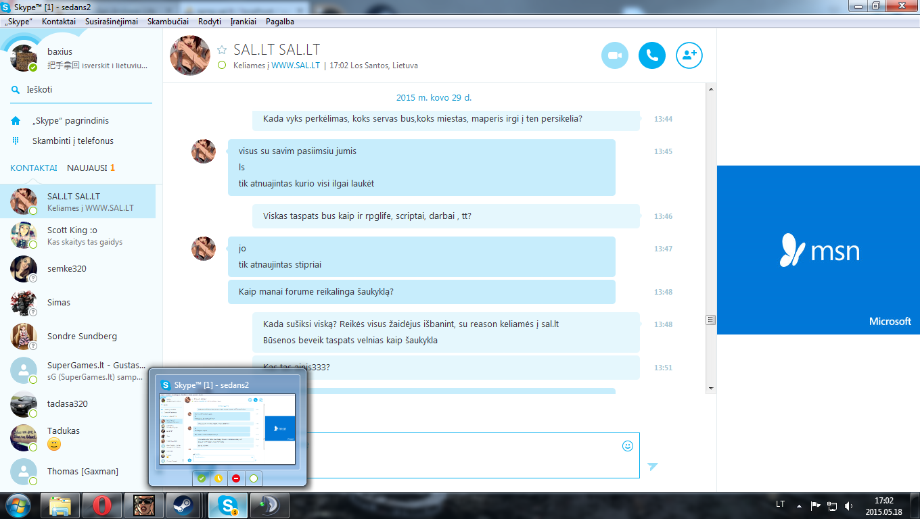
Task: Open the Susirašinėjimai menu
Action: pos(112,22)
